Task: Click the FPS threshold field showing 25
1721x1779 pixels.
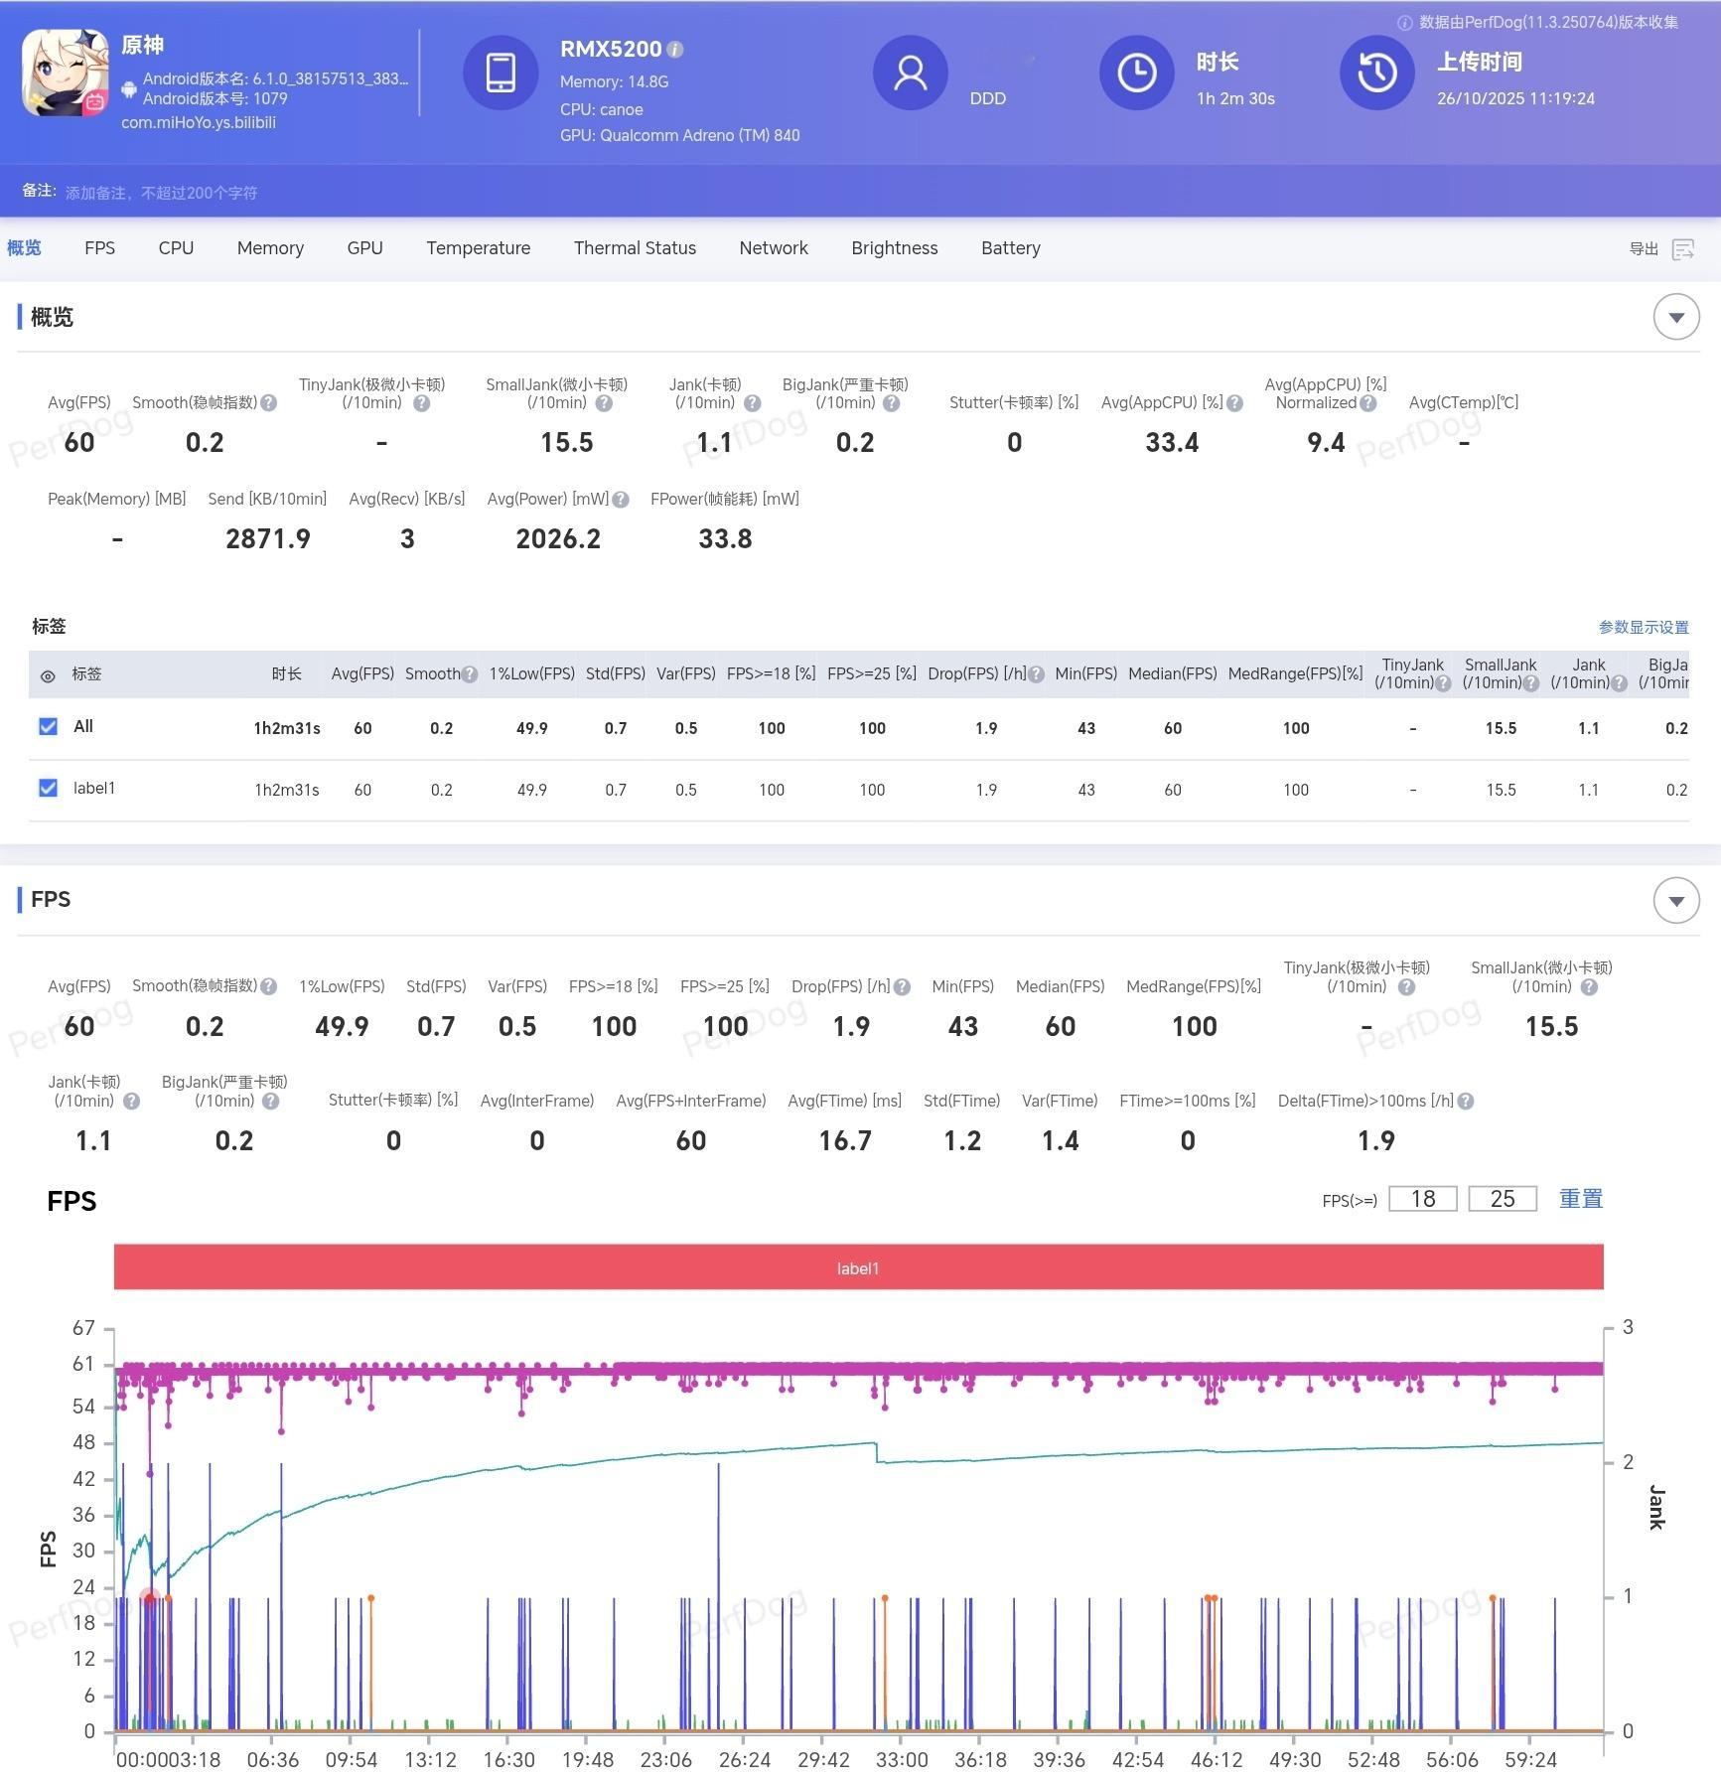Action: coord(1503,1199)
